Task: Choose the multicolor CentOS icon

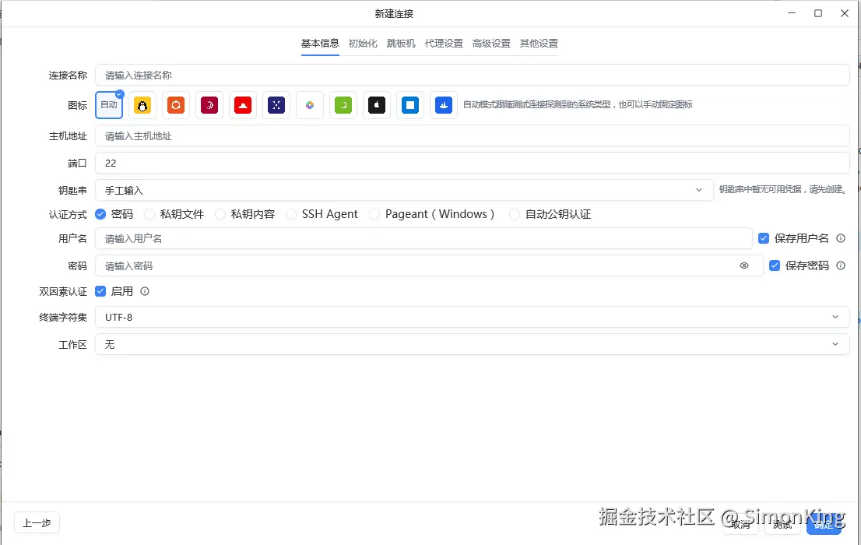Action: click(310, 105)
